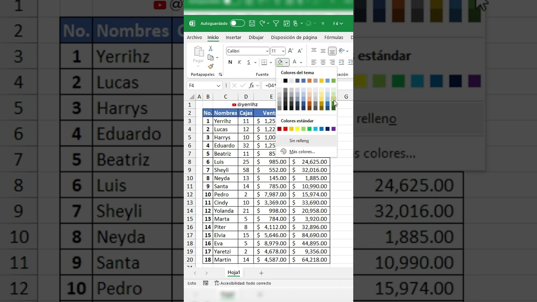The width and height of the screenshot is (537, 302).
Task: Click the Filter funnel icon in quick access toolbar
Action: 276,23
